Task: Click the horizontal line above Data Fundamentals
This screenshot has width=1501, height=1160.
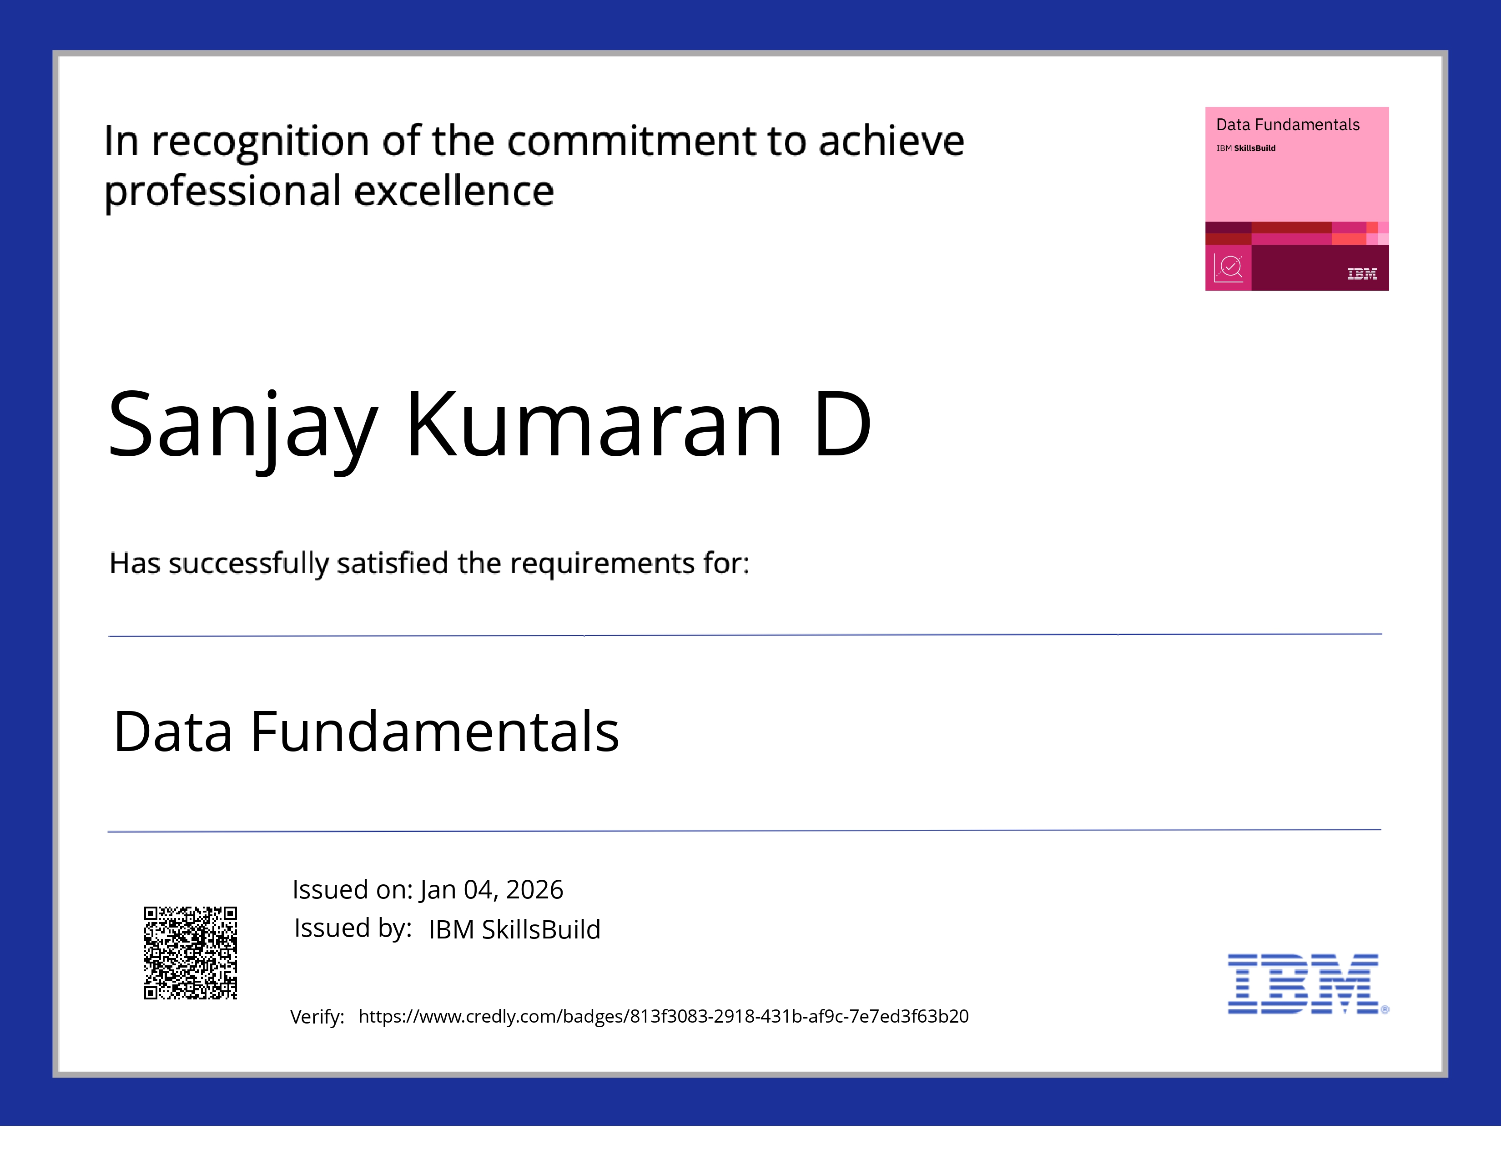Action: [x=745, y=635]
